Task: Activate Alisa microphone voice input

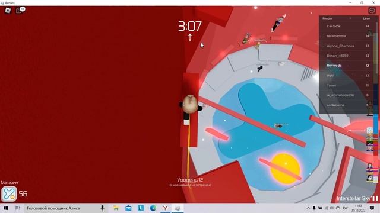Action: coord(102,208)
